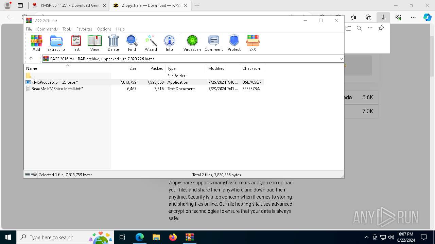Image resolution: width=435 pixels, height=244 pixels.
Task: Switch to KMSPico 11.2.1 browser tab
Action: point(69,5)
